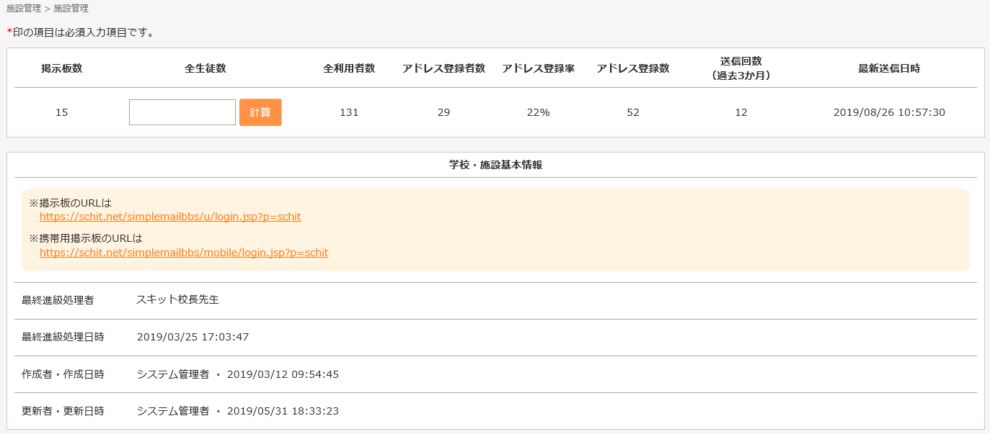Click the latest send timestamp 2019/08/26 10:57:30
Image resolution: width=990 pixels, height=434 pixels.
click(x=889, y=112)
